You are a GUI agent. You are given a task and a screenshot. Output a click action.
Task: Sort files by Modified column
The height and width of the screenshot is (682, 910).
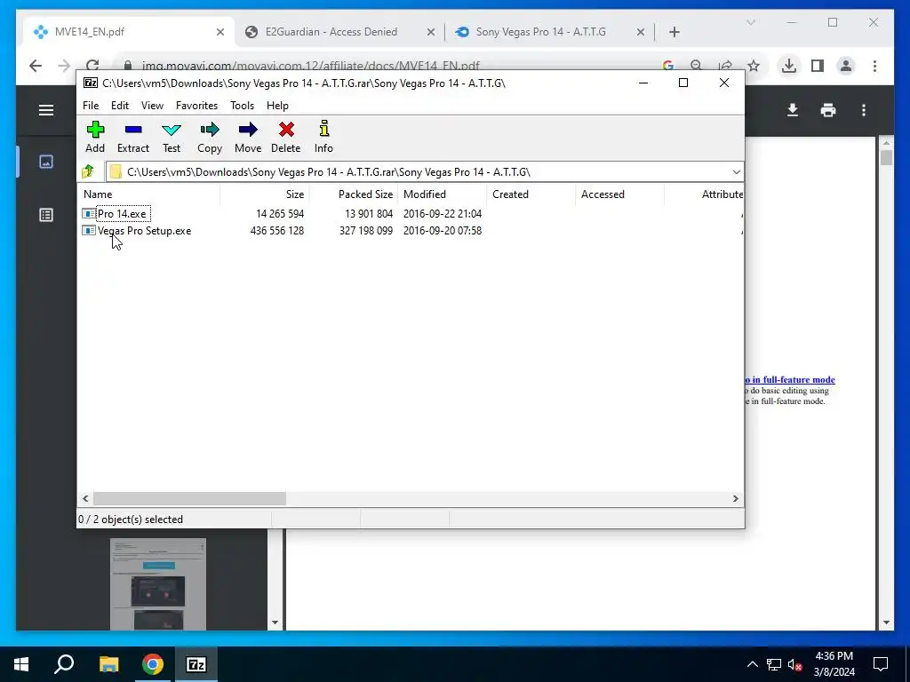pos(443,194)
